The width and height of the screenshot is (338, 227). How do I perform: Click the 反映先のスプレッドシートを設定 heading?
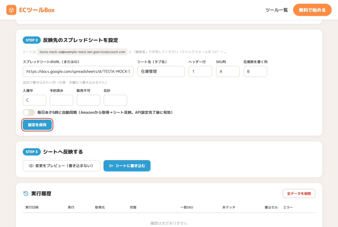coord(81,40)
